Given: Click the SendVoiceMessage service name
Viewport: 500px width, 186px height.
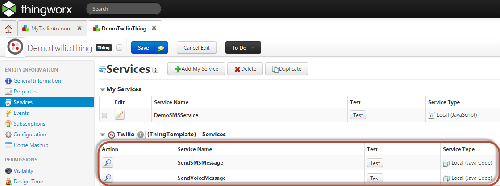Looking at the screenshot, I should point(201,178).
